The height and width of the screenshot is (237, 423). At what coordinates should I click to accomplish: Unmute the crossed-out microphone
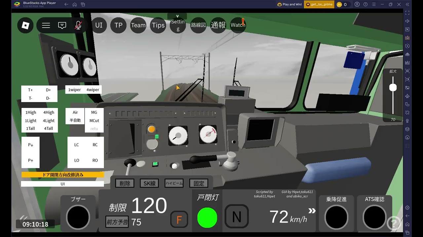tap(78, 25)
